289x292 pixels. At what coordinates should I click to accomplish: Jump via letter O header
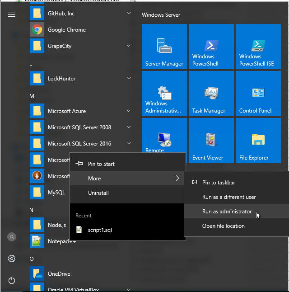(32, 259)
